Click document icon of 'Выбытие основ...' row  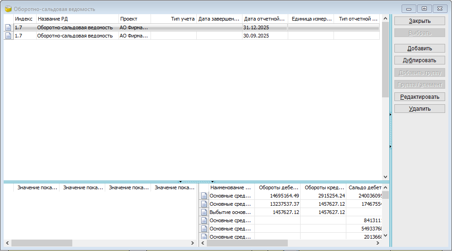pos(204,212)
